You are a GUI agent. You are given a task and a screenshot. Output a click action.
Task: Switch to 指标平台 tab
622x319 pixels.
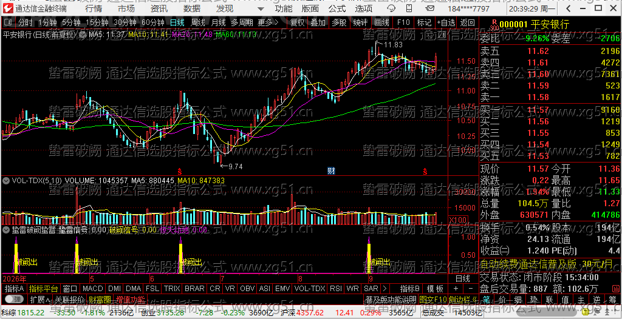tap(44, 288)
